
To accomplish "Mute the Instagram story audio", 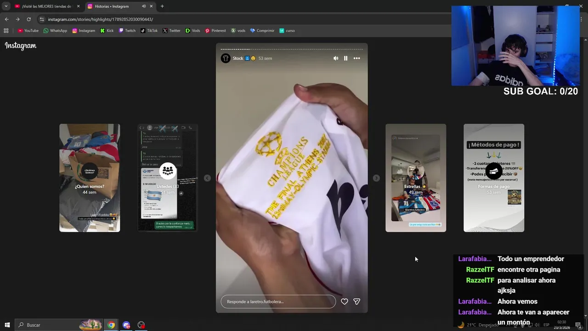I will coord(336,58).
